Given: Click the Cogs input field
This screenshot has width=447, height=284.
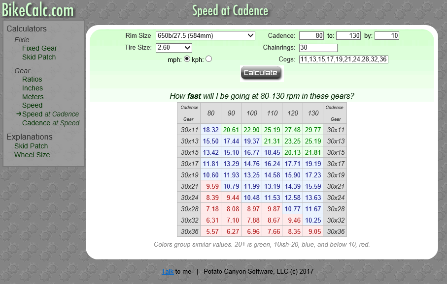Looking at the screenshot, I should (344, 59).
